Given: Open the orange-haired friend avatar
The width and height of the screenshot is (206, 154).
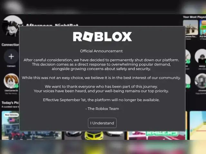Looking at the screenshot, I should pyautogui.click(x=11, y=81).
